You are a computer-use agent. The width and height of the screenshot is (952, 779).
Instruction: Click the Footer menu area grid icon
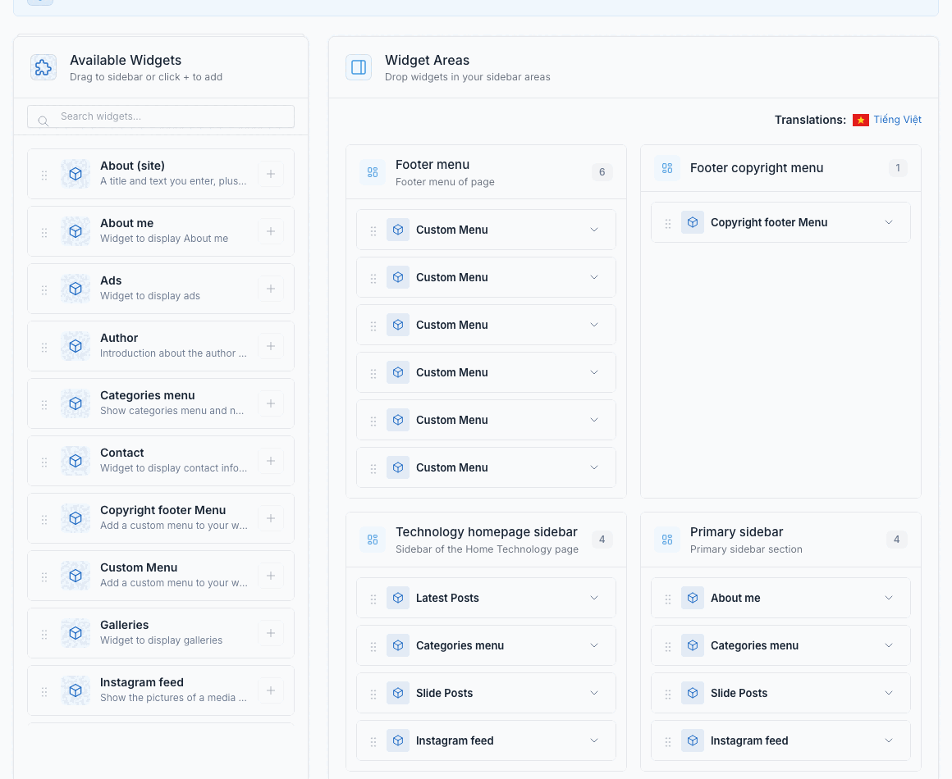click(x=373, y=172)
